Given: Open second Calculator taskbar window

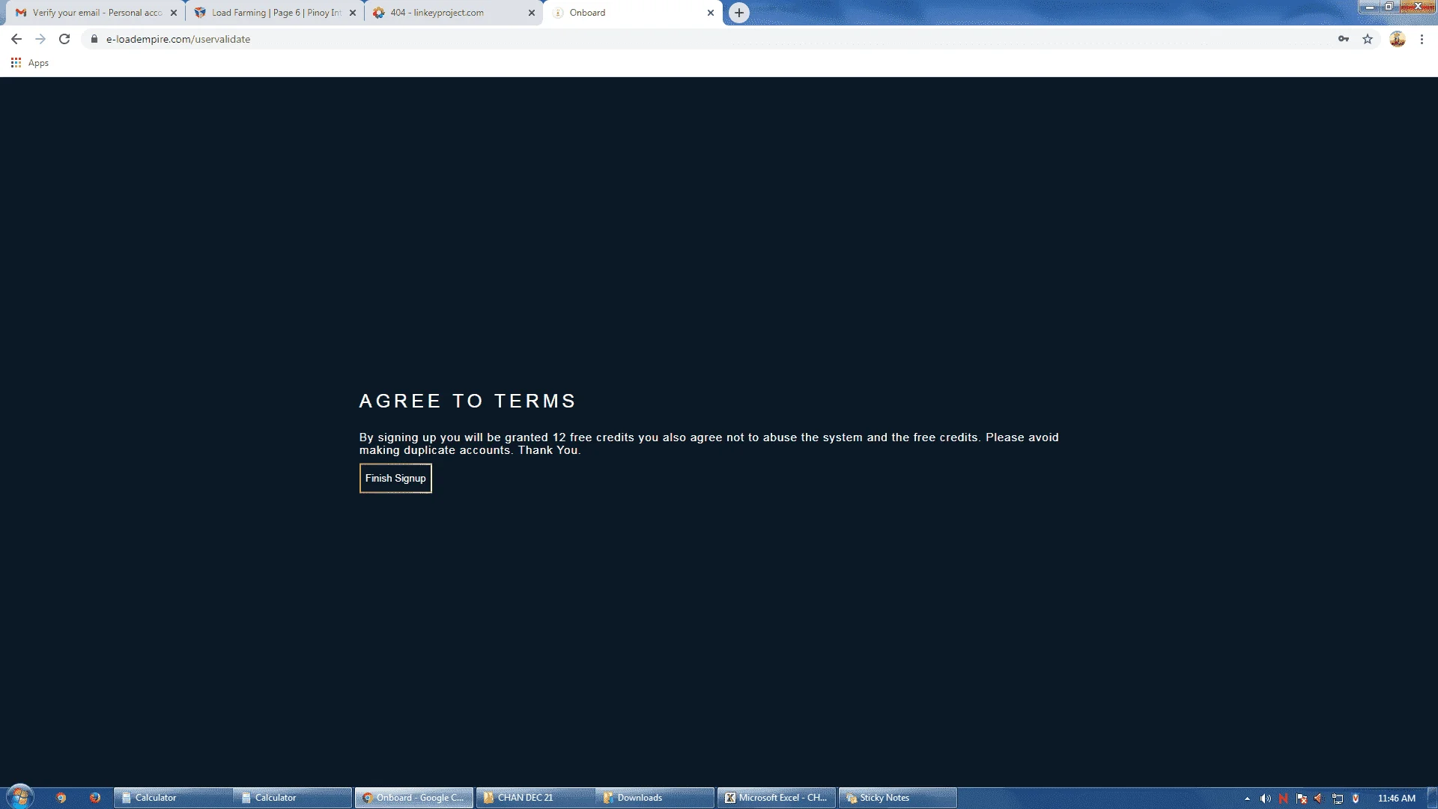Looking at the screenshot, I should pos(293,798).
